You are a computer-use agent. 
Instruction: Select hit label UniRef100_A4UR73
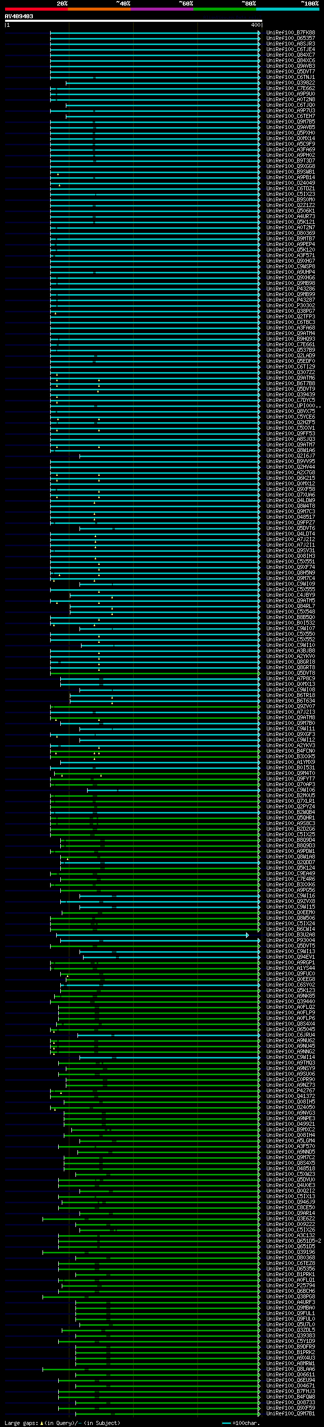click(290, 216)
